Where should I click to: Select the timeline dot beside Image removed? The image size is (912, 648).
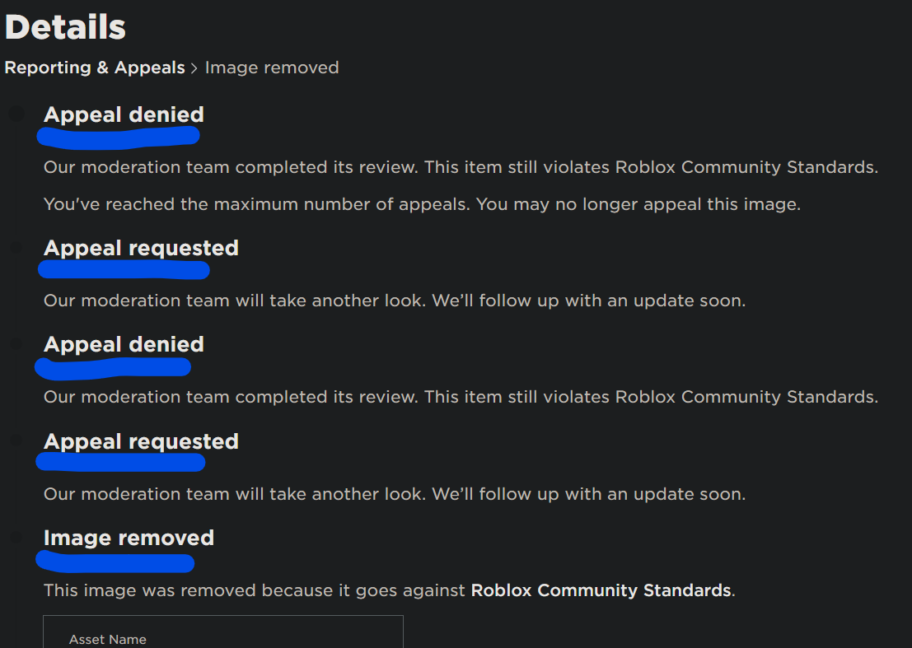(16, 536)
